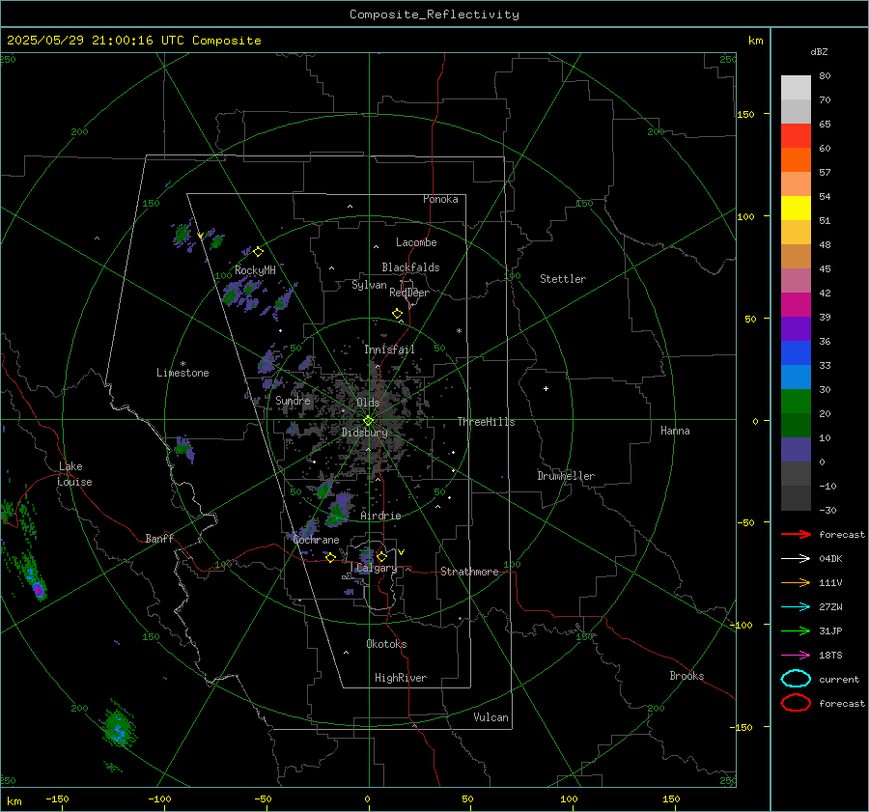Click the Cochrane city label
Viewport: 869px width, 812px height.
316,540
